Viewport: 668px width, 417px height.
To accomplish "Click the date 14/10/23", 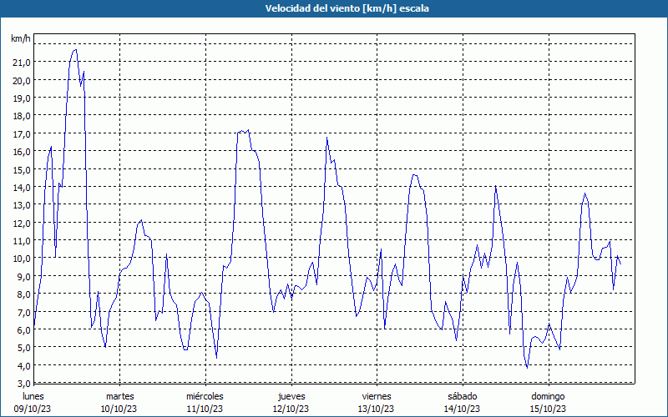I will (x=463, y=409).
